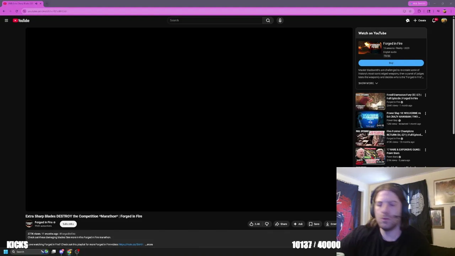Screen dimensions: 455x256
Task: Open the histv.co link in description
Action: tap(131, 245)
